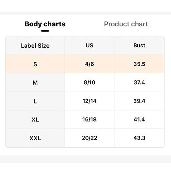Click the 8/10 US size cell
Image resolution: width=171 pixels, height=171 pixels.
(89, 82)
